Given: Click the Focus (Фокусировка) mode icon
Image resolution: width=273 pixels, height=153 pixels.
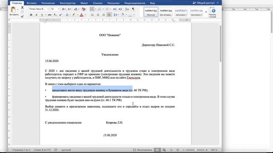Looking at the screenshot, I should pos(142,150).
